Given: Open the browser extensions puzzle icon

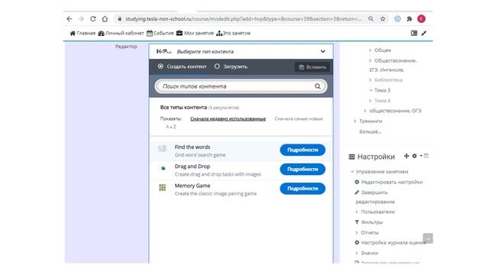Looking at the screenshot, I should (x=410, y=19).
